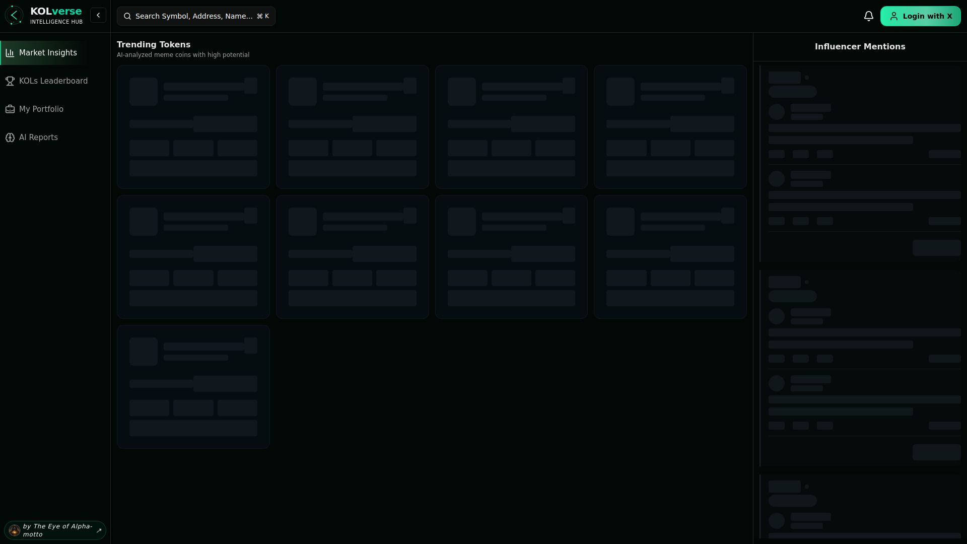Click the first Trending Tokens card

193,126
